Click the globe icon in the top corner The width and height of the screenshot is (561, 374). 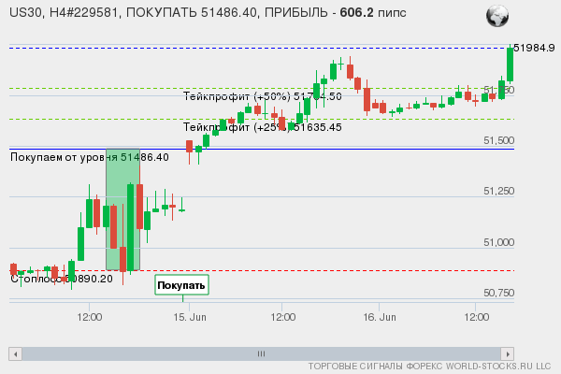[497, 16]
